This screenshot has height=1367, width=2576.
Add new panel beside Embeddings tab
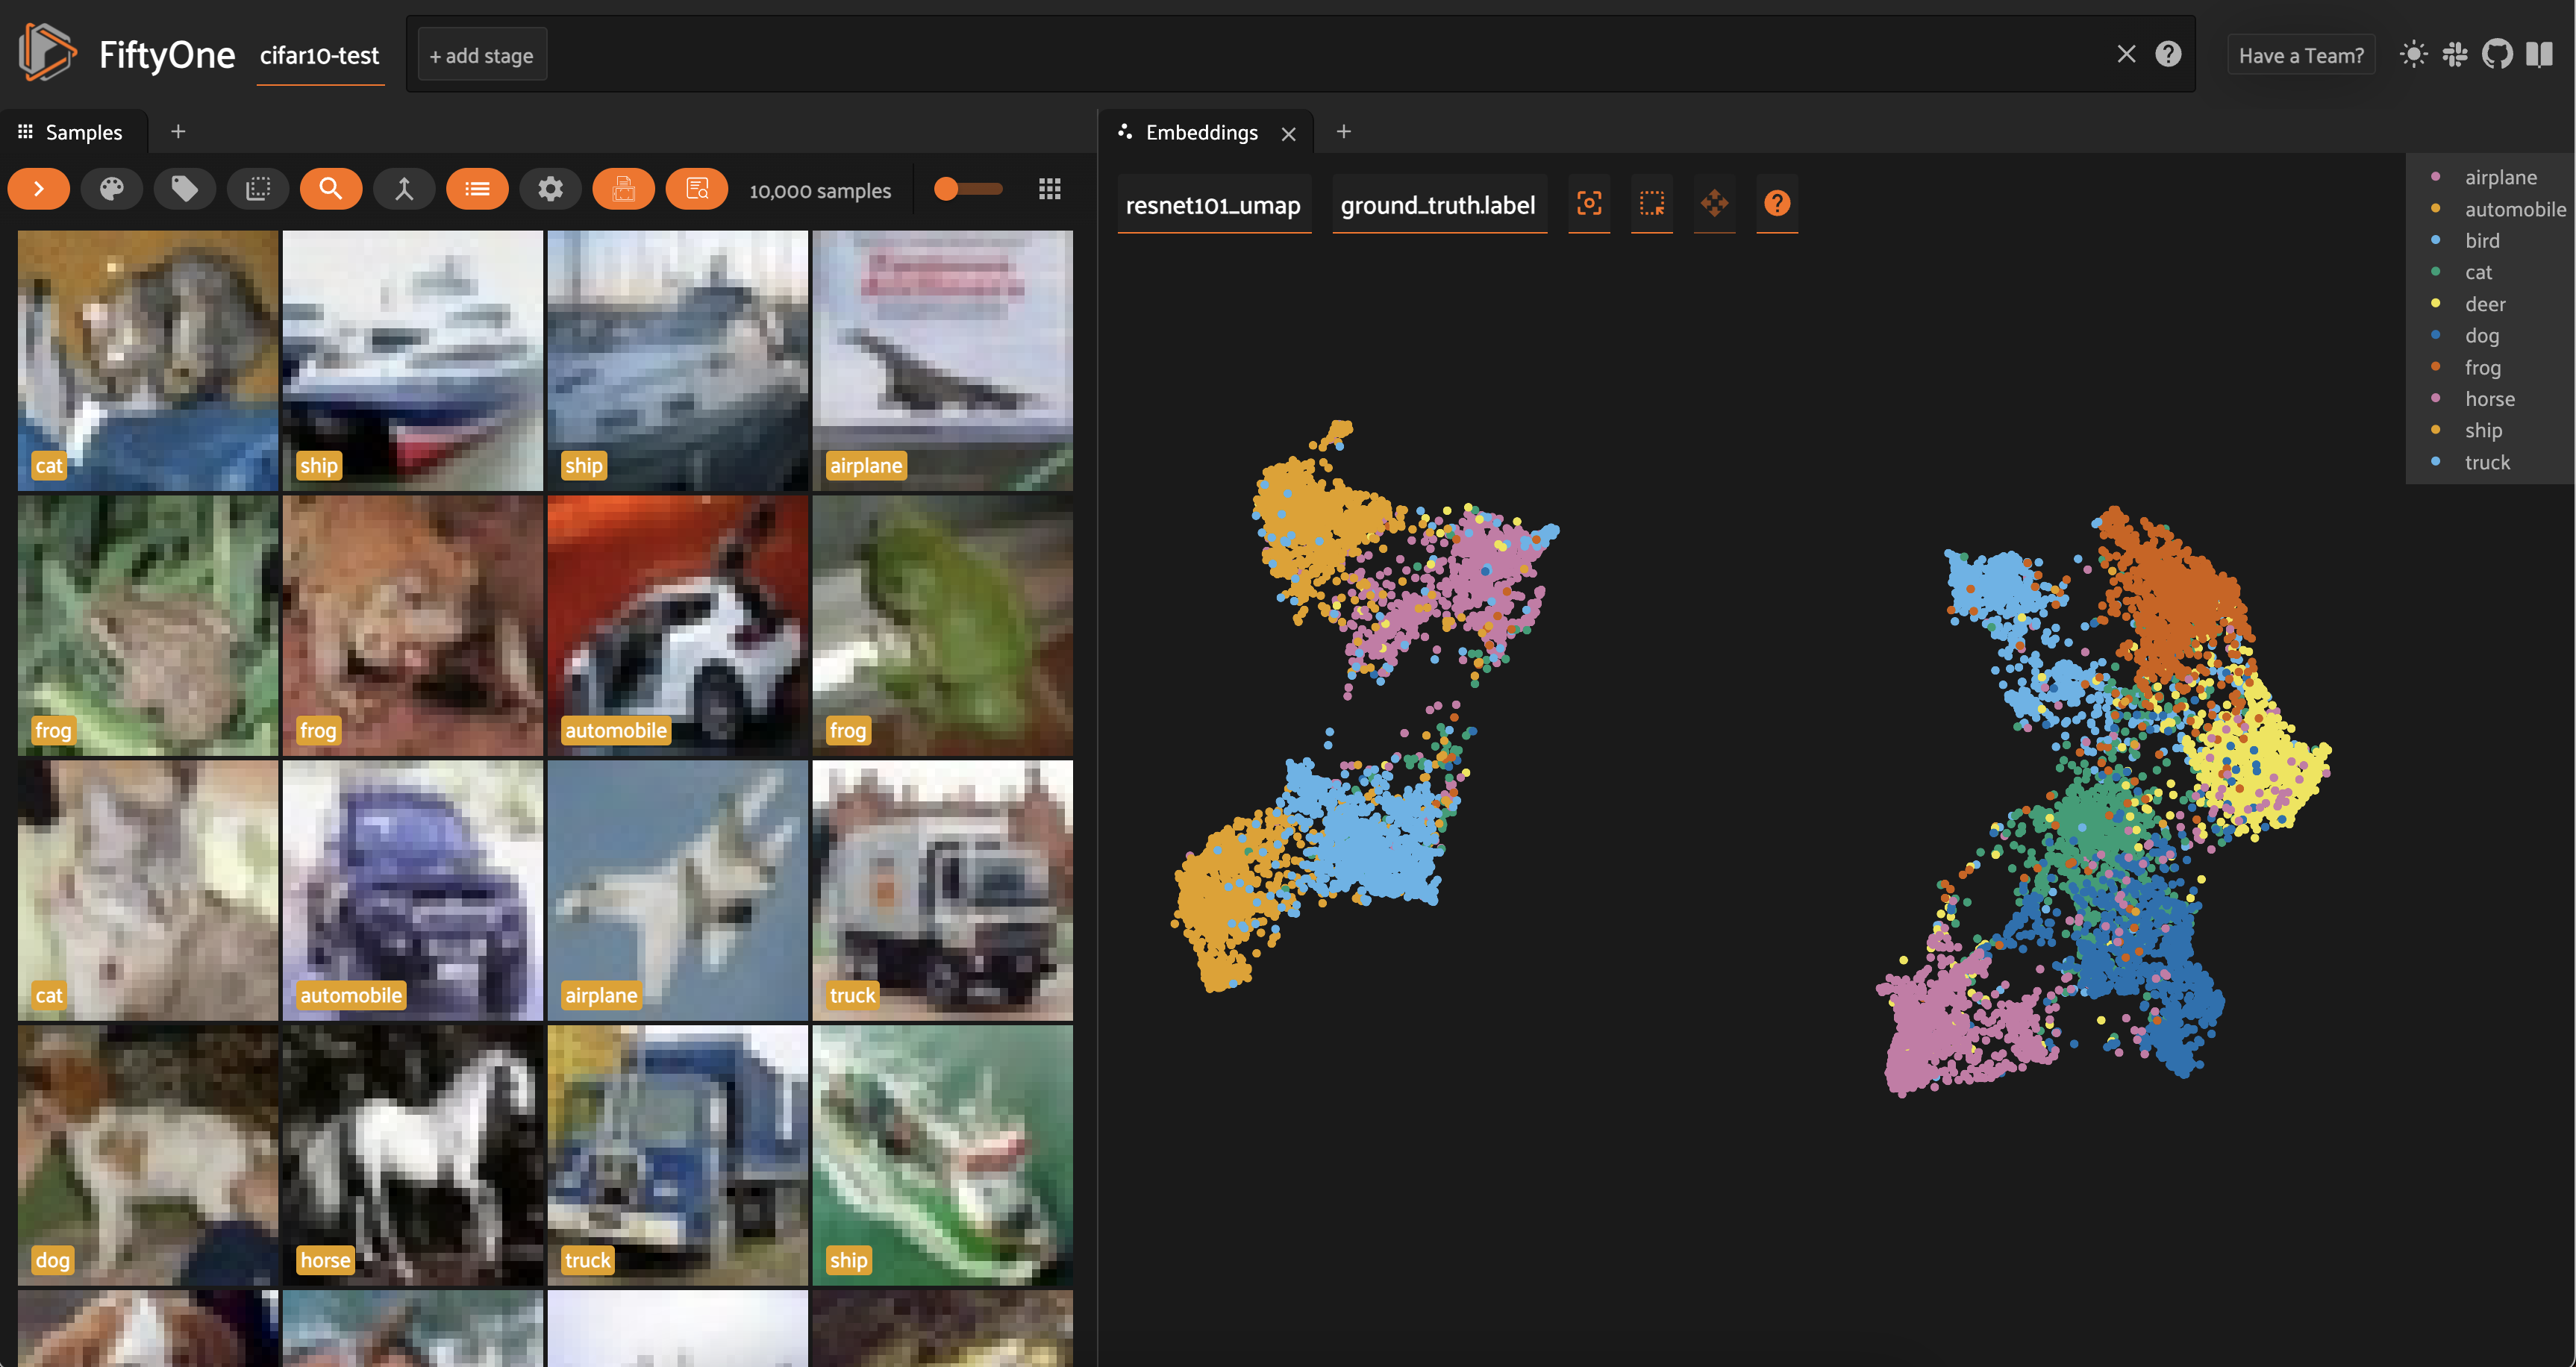click(1343, 132)
